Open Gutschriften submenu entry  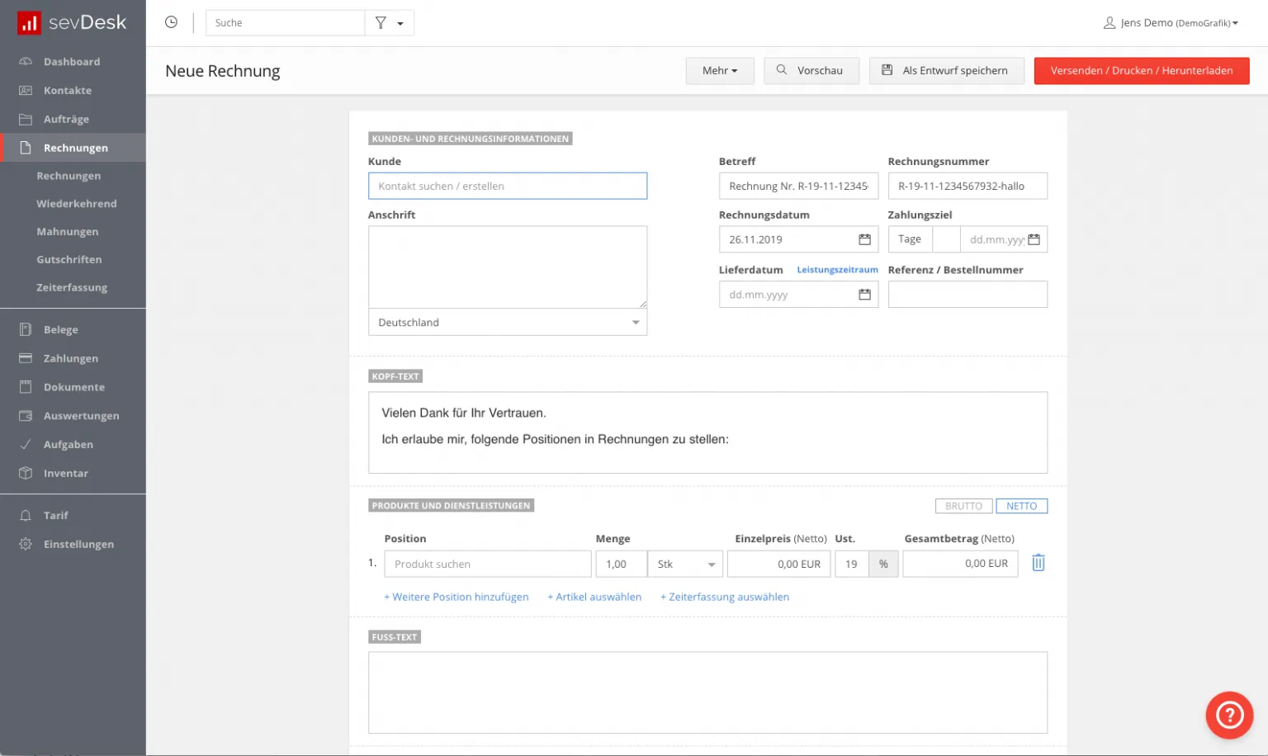click(69, 260)
